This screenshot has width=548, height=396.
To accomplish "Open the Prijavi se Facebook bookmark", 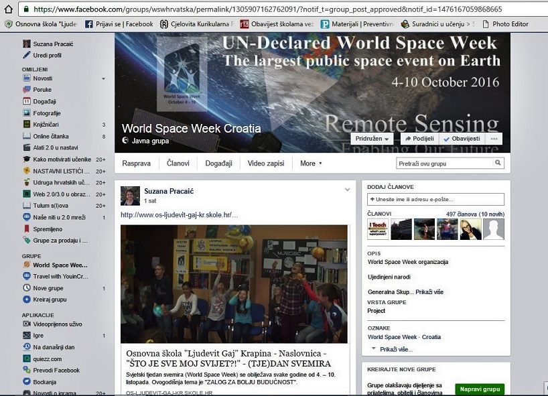I will (x=119, y=23).
